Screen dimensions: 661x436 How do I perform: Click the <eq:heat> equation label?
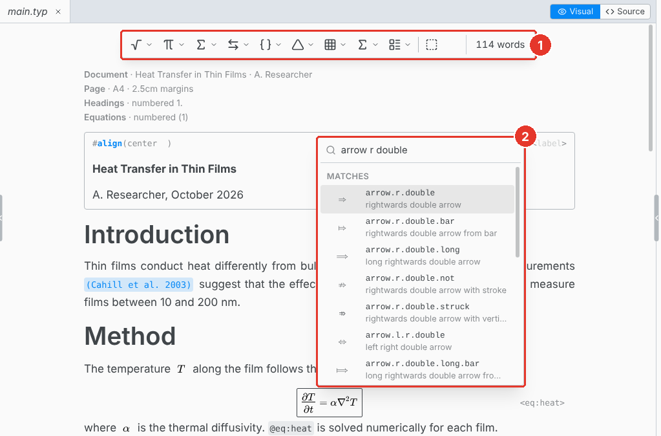pyautogui.click(x=542, y=402)
